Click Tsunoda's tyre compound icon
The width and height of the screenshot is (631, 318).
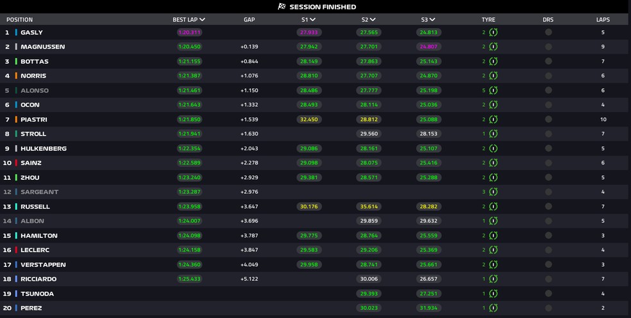pyautogui.click(x=493, y=294)
